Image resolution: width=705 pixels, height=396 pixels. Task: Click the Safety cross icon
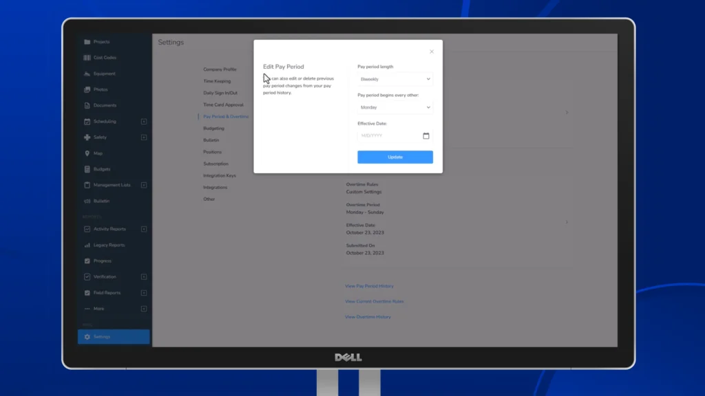tap(87, 137)
